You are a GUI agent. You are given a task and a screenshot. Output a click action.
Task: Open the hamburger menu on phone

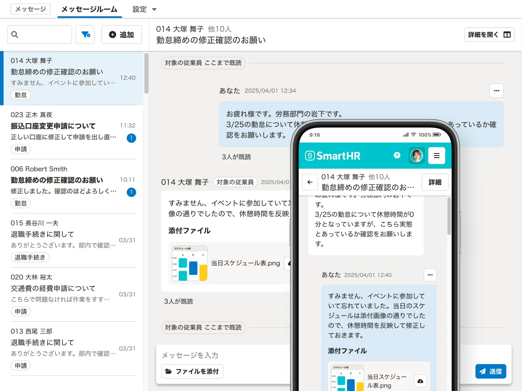pyautogui.click(x=437, y=156)
